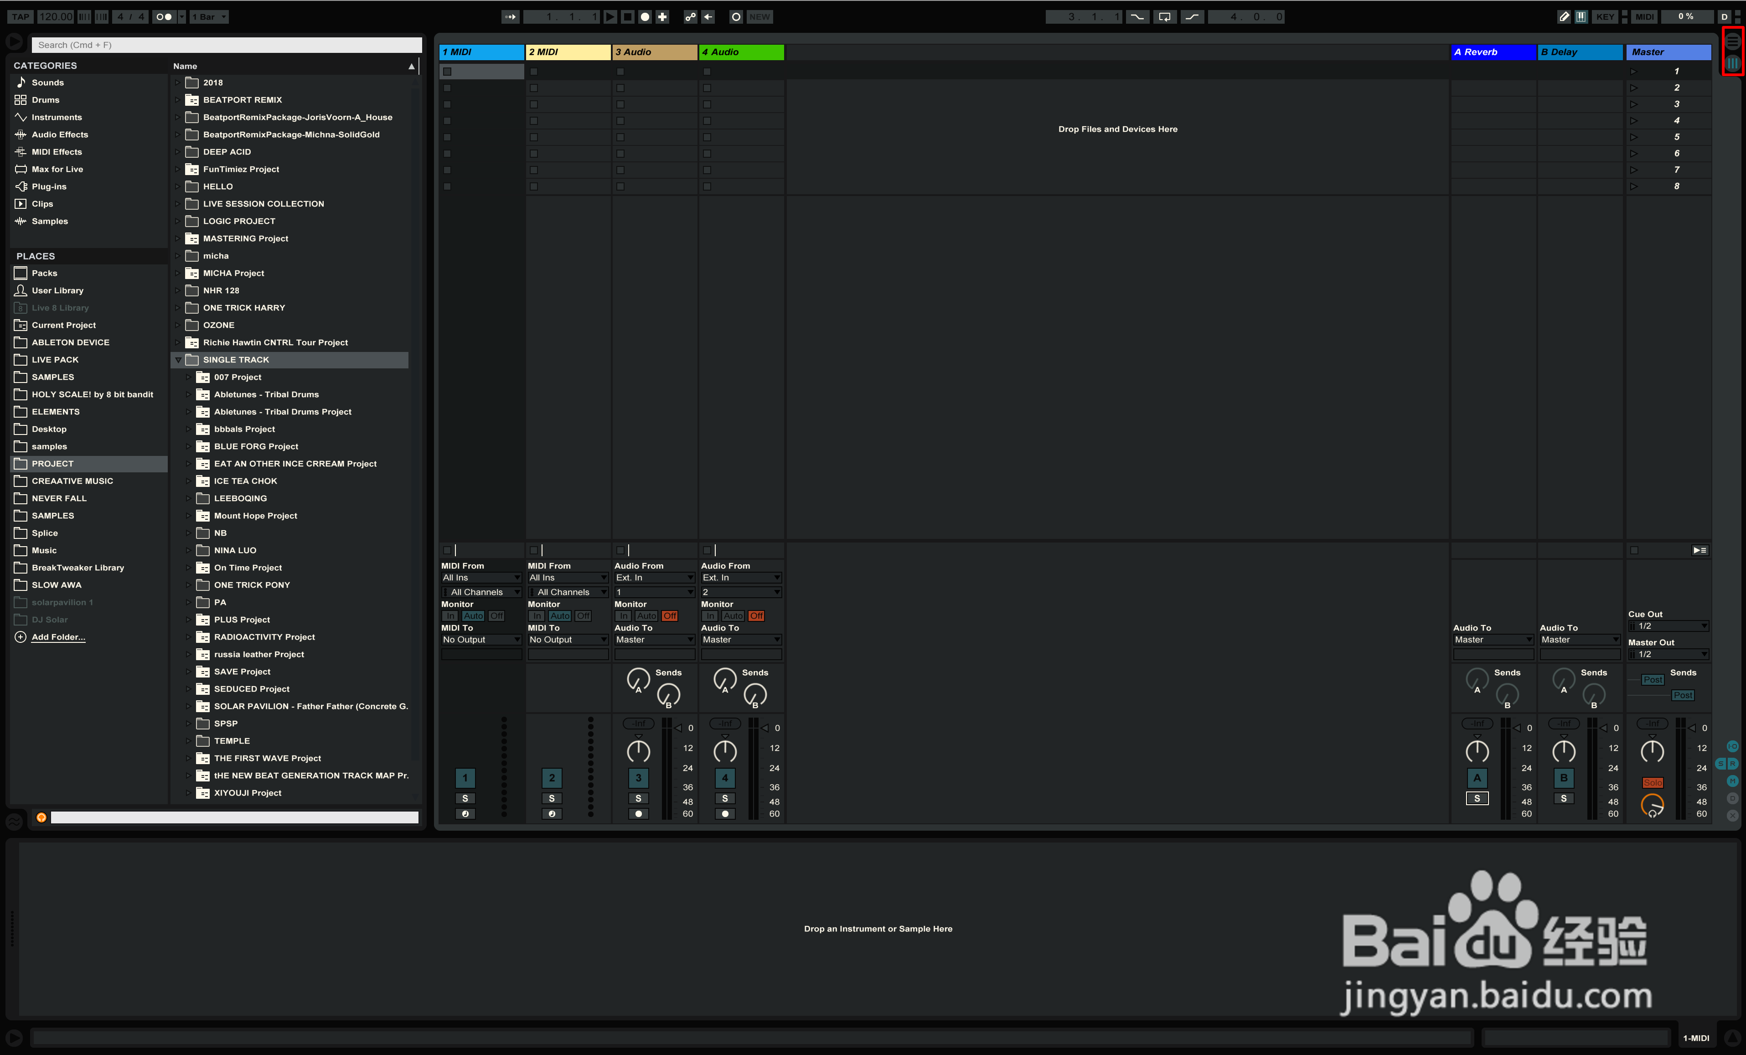Select Max for Live category

point(57,169)
